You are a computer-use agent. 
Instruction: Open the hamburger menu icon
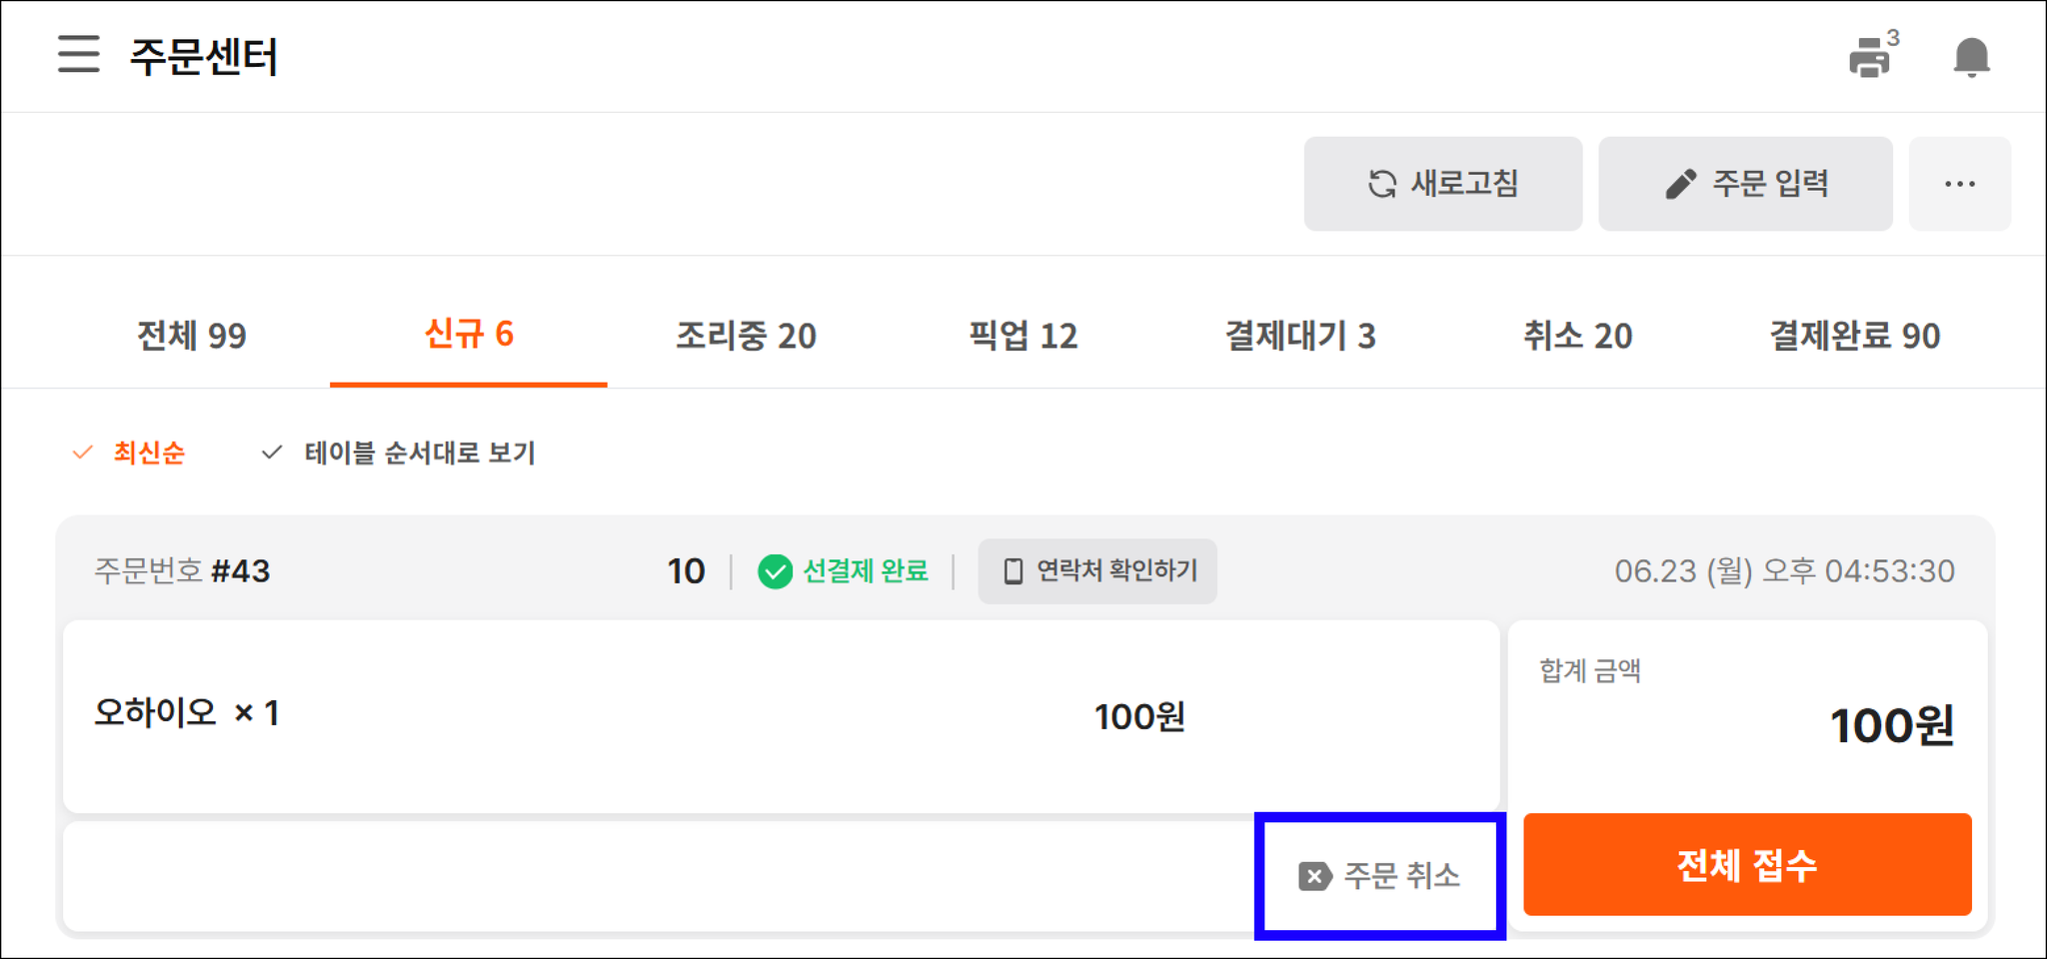point(78,54)
